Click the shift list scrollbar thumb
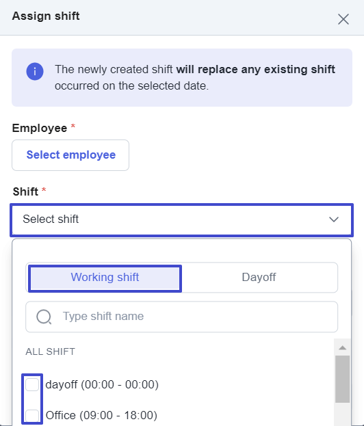This screenshot has width=364, height=426. pyautogui.click(x=343, y=379)
